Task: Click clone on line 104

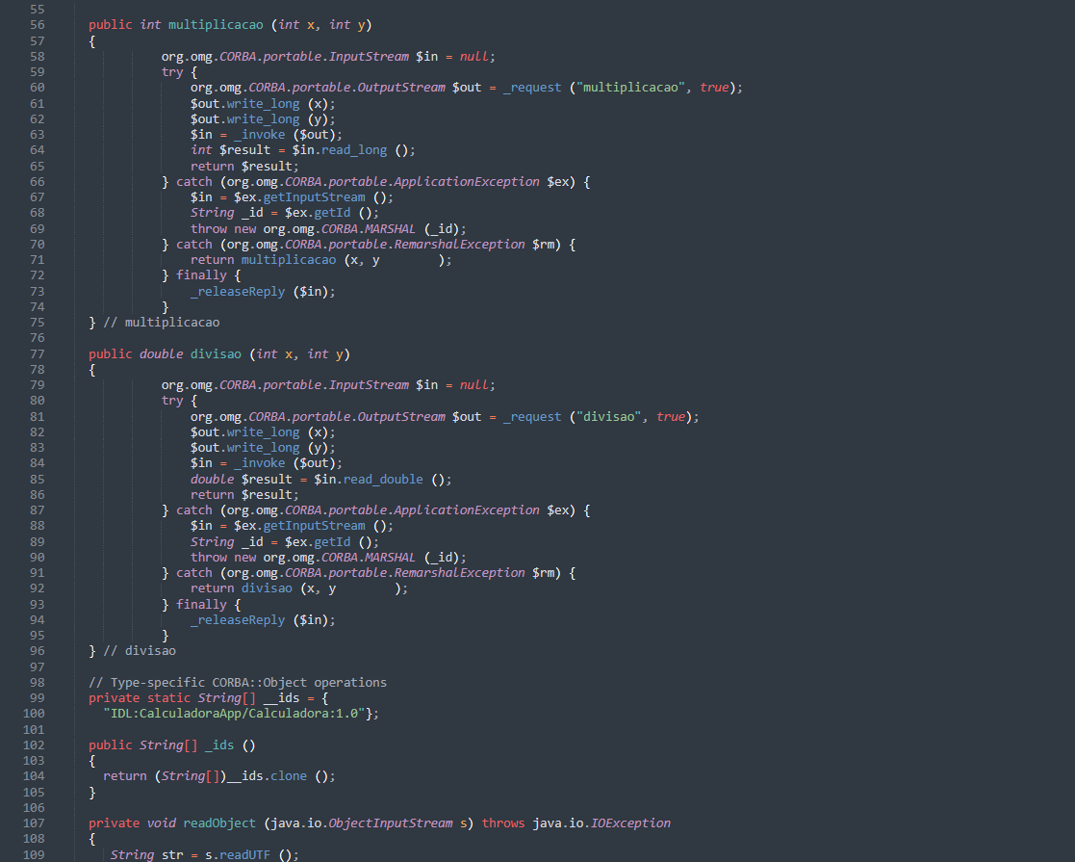Action: click(x=289, y=775)
